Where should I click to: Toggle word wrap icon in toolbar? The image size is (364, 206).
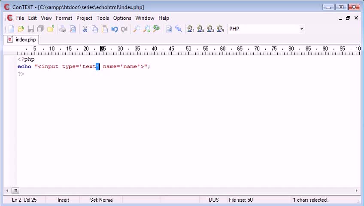tap(169, 29)
